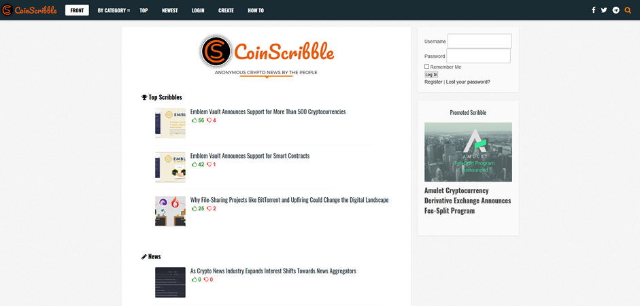Click the Promoted Scribble heading
This screenshot has height=306, width=640.
tap(468, 113)
